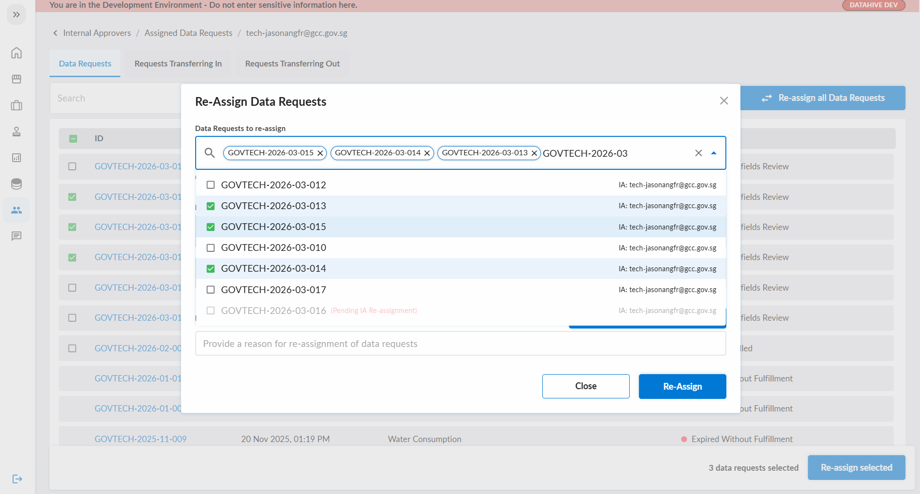Expand the sidebar with double chevron icon
Screen dimensions: 920x494
[17, 15]
